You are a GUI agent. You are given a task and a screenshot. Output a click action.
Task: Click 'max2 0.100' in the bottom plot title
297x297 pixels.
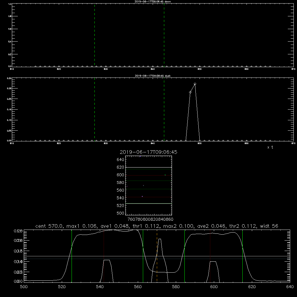tap(178, 226)
